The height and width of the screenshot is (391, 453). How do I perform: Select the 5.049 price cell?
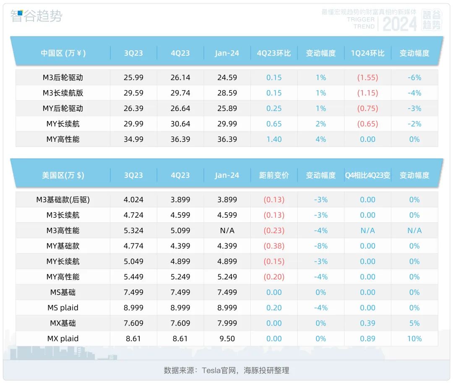pos(133,261)
